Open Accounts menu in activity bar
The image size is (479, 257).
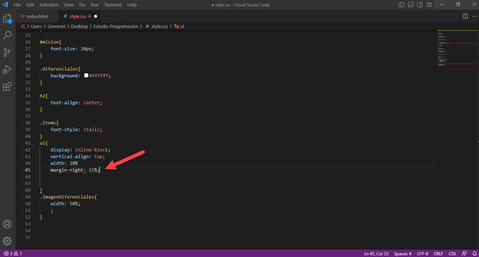(7, 224)
